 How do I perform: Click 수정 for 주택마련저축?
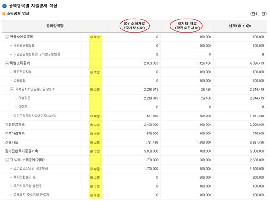click(95, 134)
